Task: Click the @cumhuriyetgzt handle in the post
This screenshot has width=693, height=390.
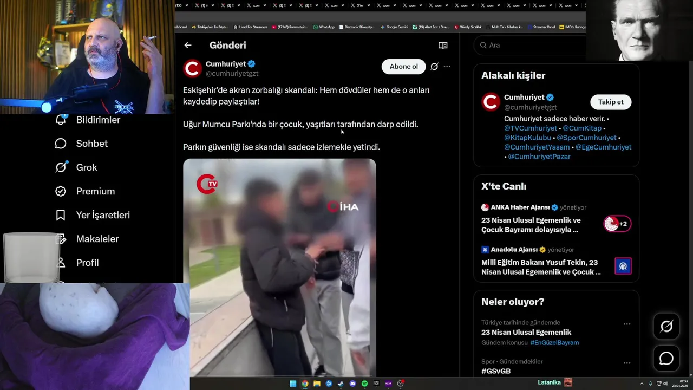Action: click(x=232, y=74)
